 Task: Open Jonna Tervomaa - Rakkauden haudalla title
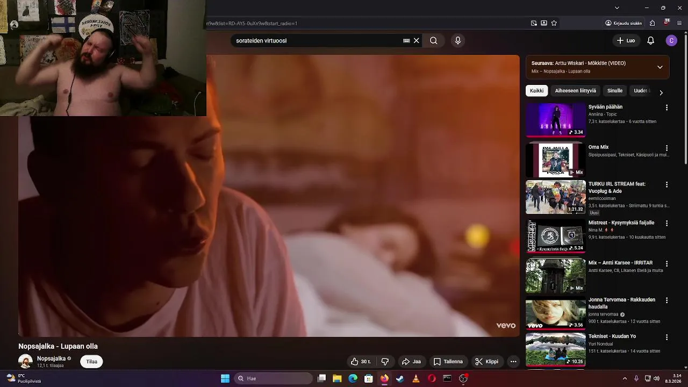pos(622,303)
